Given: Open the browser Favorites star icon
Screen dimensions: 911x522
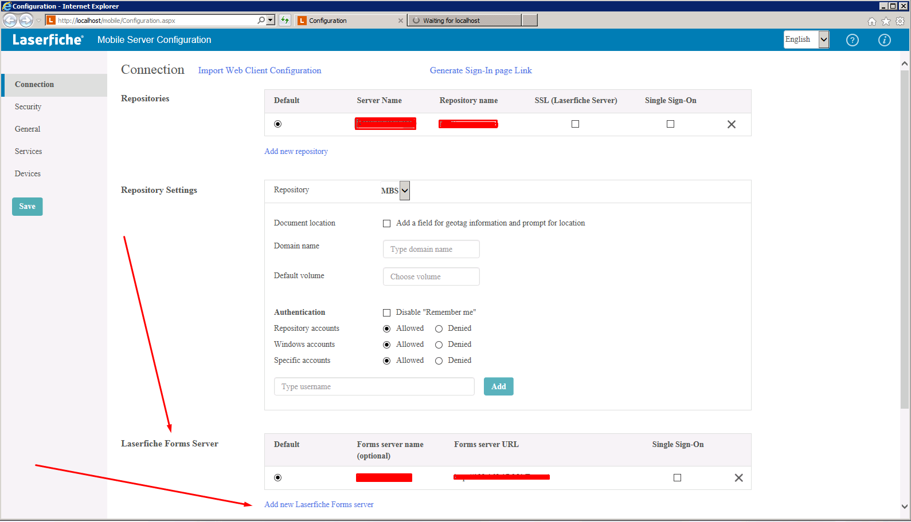Looking at the screenshot, I should (886, 21).
